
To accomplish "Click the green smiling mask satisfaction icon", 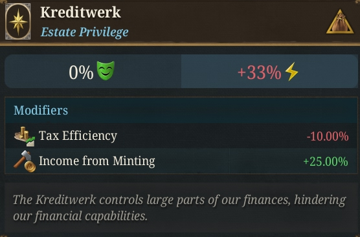I will click(106, 71).
